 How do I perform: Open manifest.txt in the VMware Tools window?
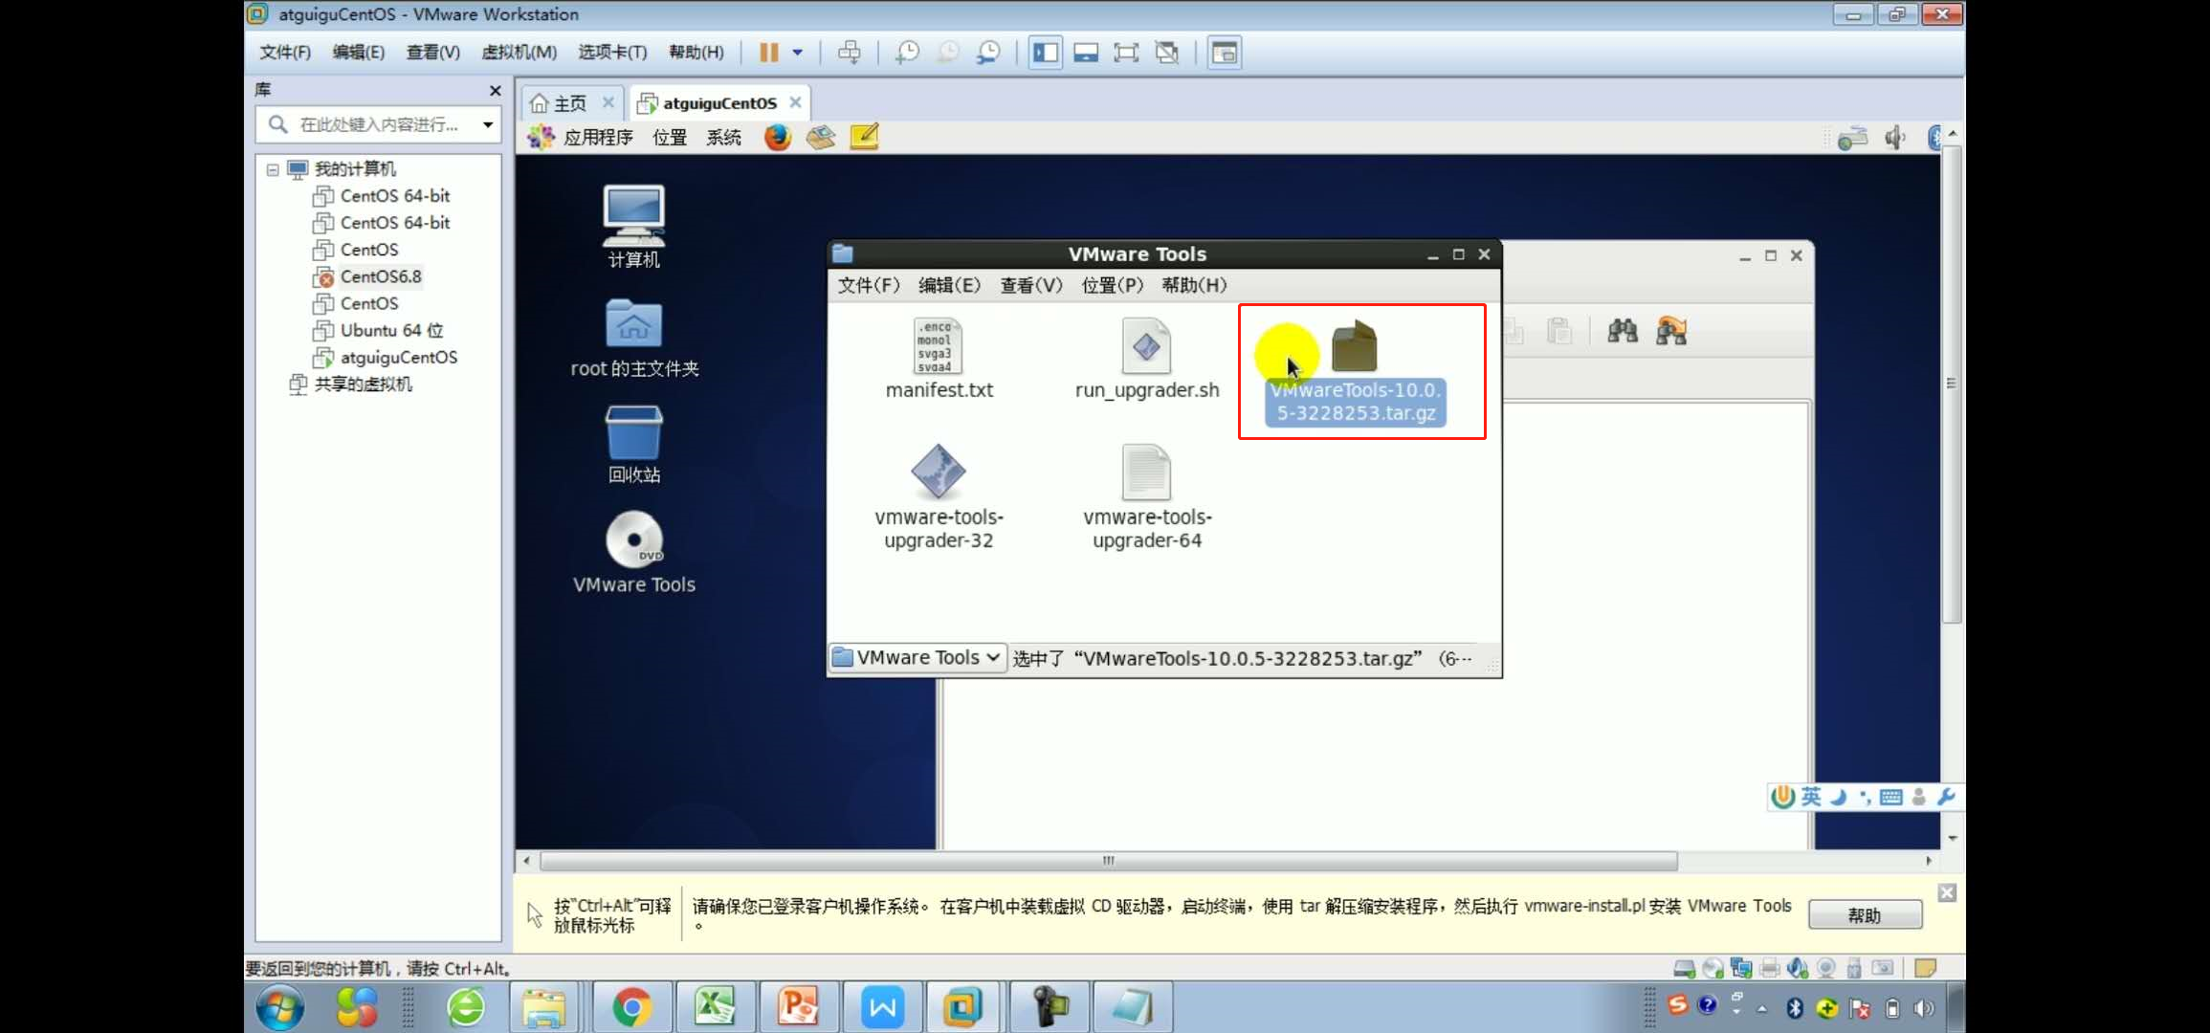click(x=938, y=359)
